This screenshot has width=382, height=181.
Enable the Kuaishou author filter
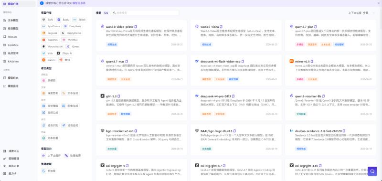click(51, 40)
